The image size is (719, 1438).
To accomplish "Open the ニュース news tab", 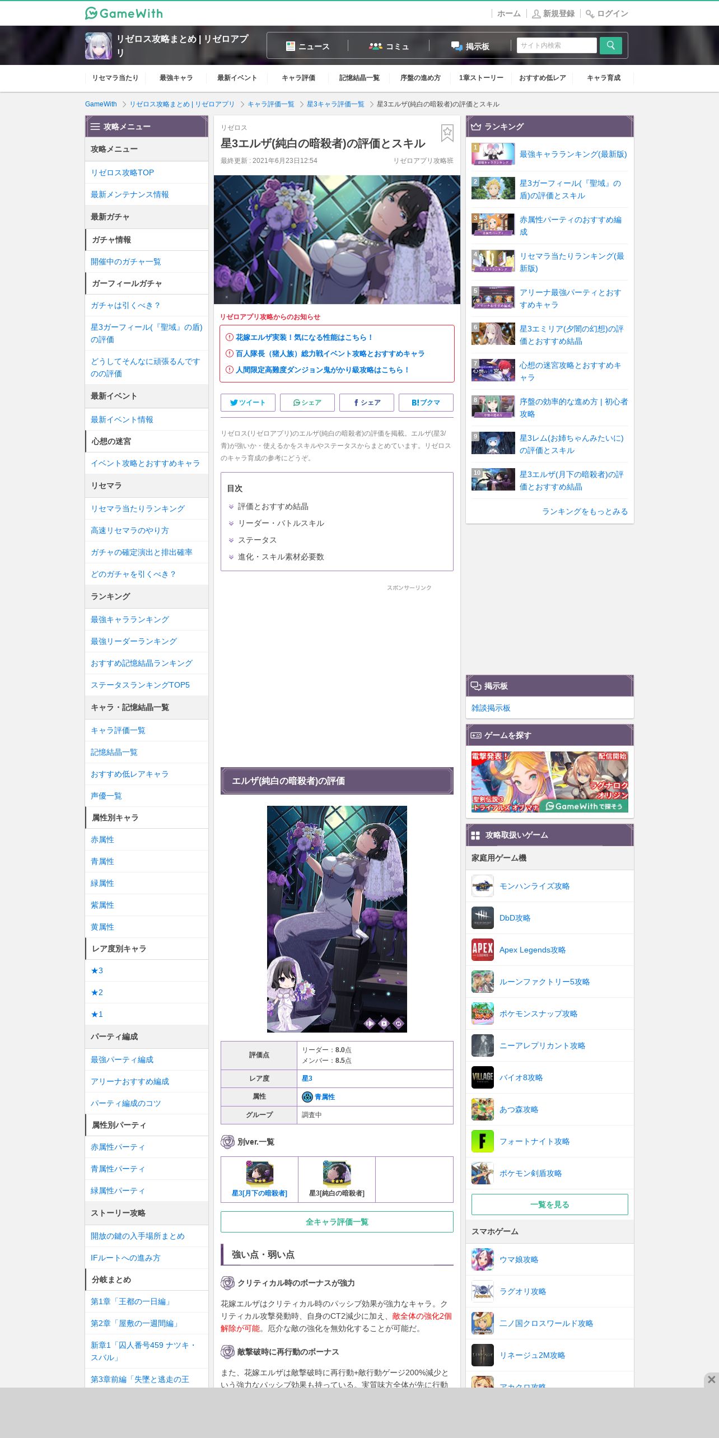I will (307, 46).
